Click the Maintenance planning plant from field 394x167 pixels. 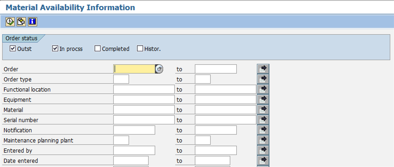pyautogui.click(x=121, y=140)
